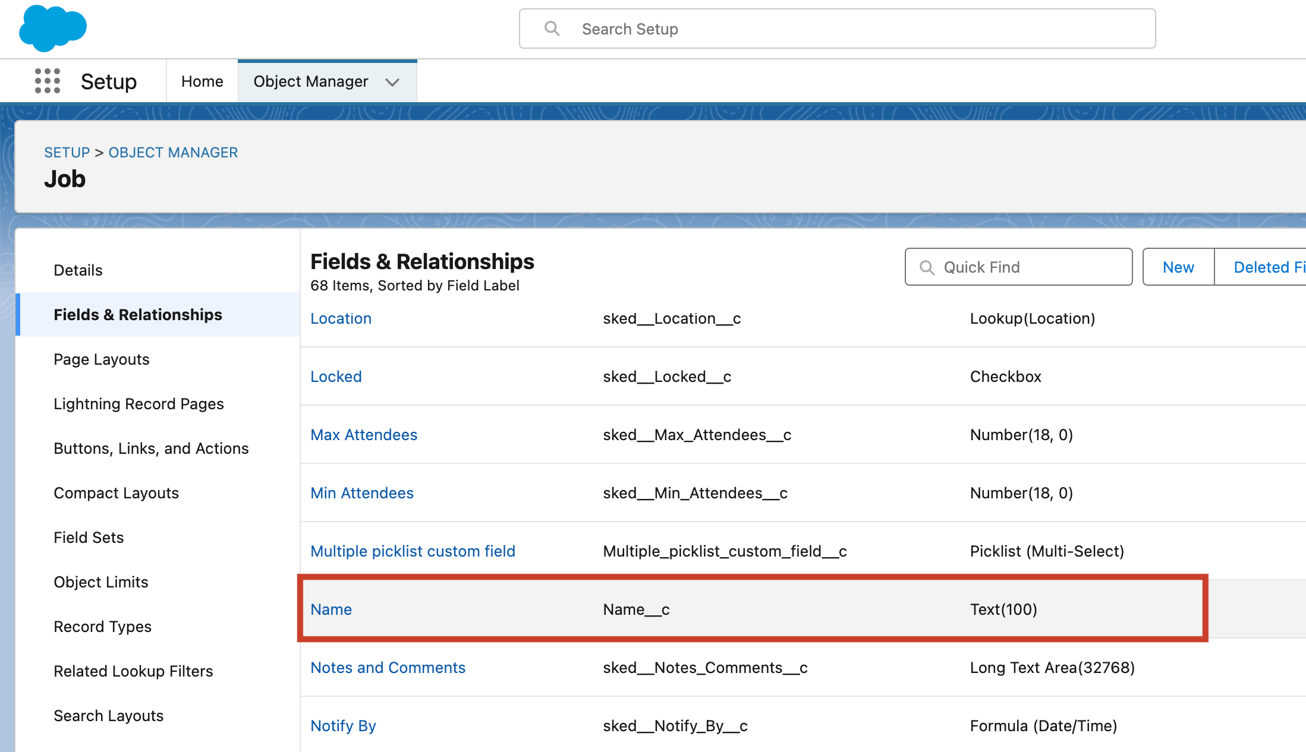Click the SETUP breadcrumb link
Viewport: 1306px width, 752px height.
[x=67, y=152]
